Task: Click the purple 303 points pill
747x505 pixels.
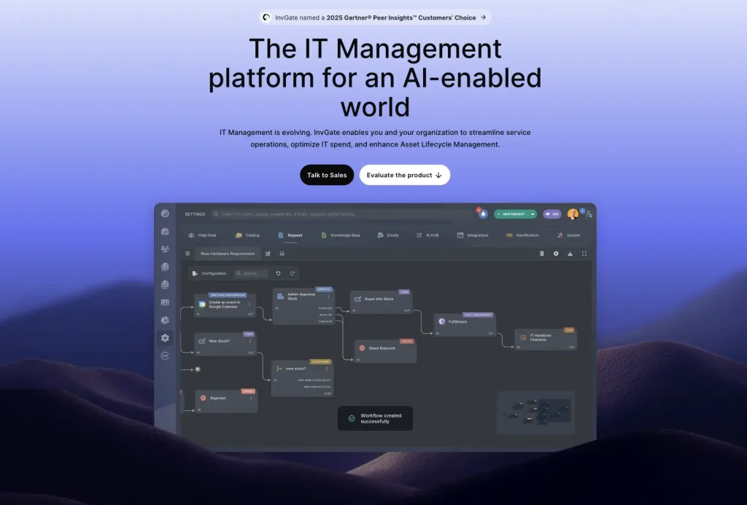Action: tap(552, 214)
